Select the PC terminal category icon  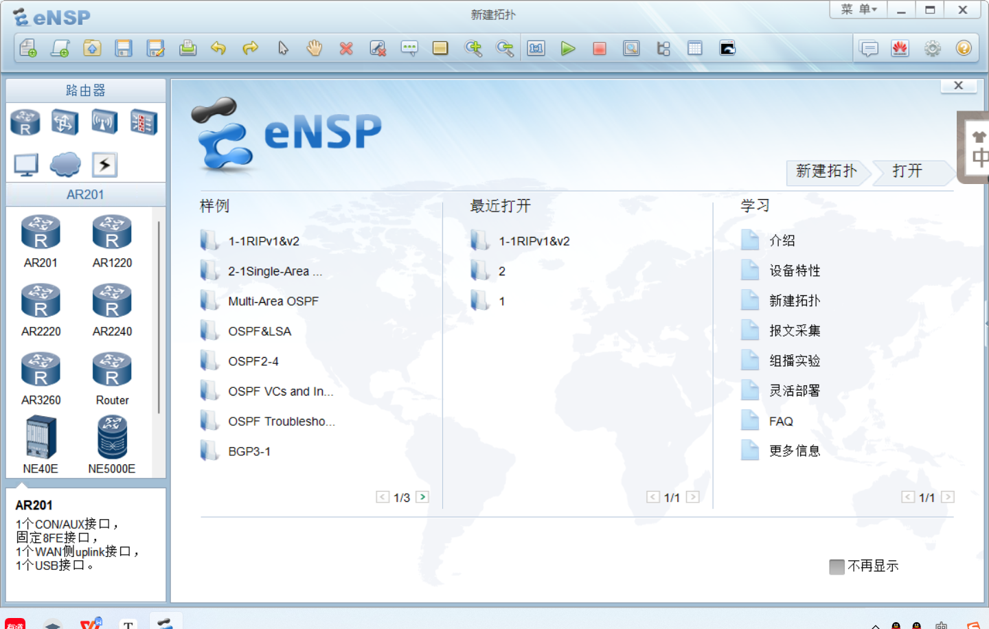point(26,165)
